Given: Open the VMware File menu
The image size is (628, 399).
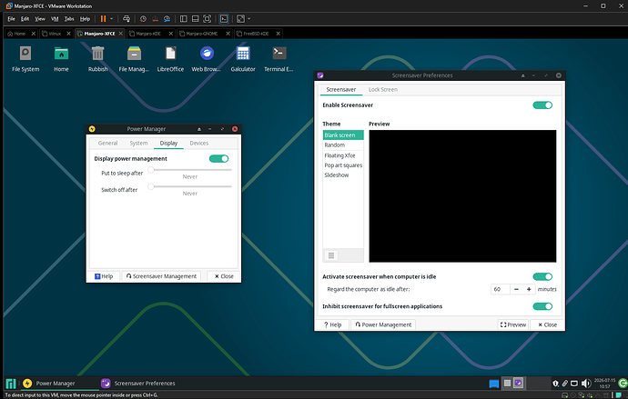Looking at the screenshot, I should [11, 19].
